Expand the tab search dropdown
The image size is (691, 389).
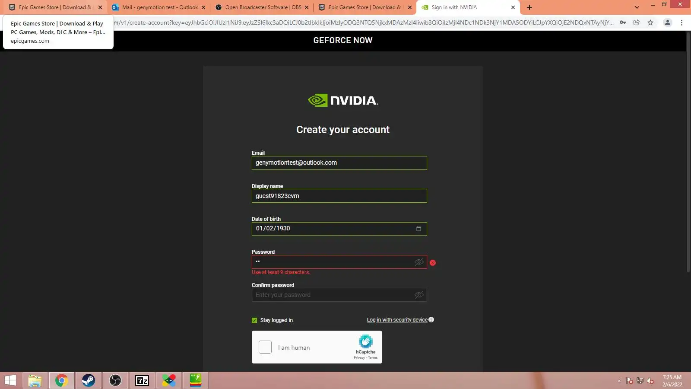(637, 7)
